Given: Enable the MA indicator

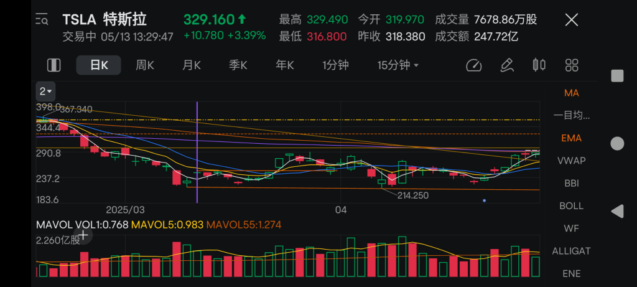Looking at the screenshot, I should 571,93.
